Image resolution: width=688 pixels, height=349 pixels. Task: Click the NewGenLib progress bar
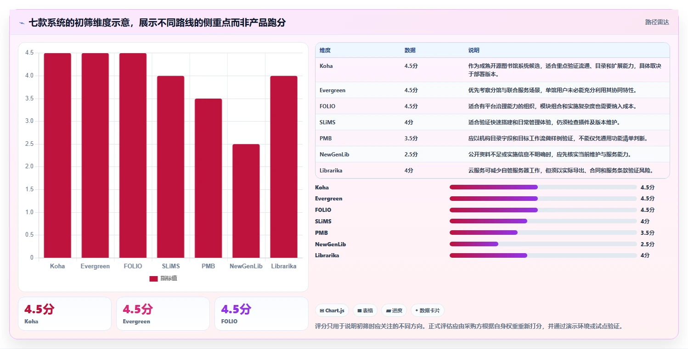pos(543,244)
